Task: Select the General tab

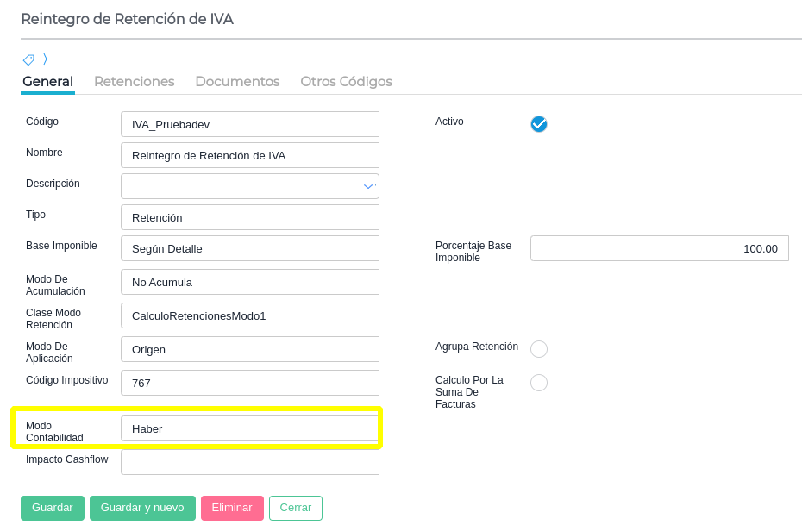Action: click(x=47, y=82)
